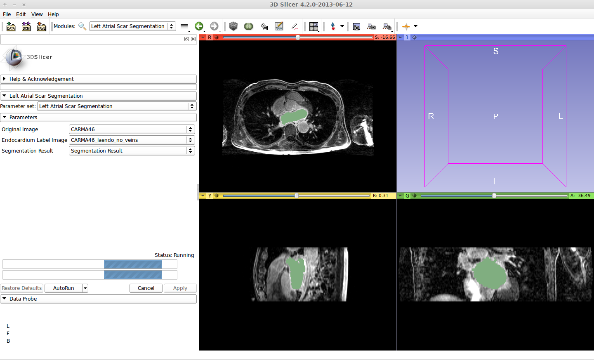Toggle the pin in the yellow slice bar

203,195
